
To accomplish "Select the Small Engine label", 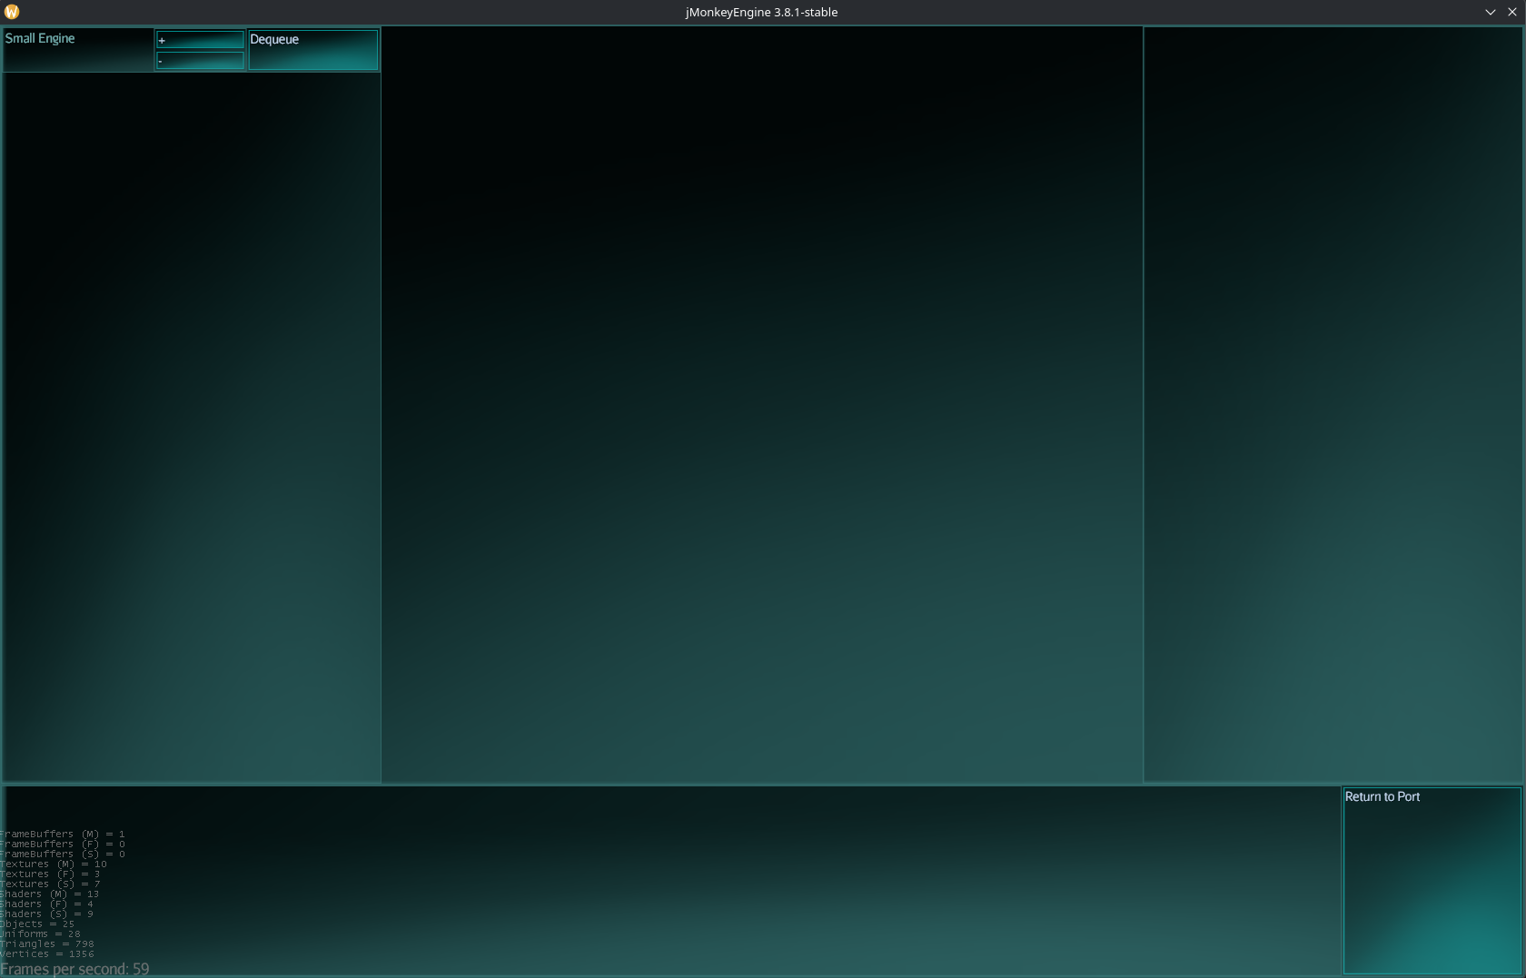I will [41, 38].
